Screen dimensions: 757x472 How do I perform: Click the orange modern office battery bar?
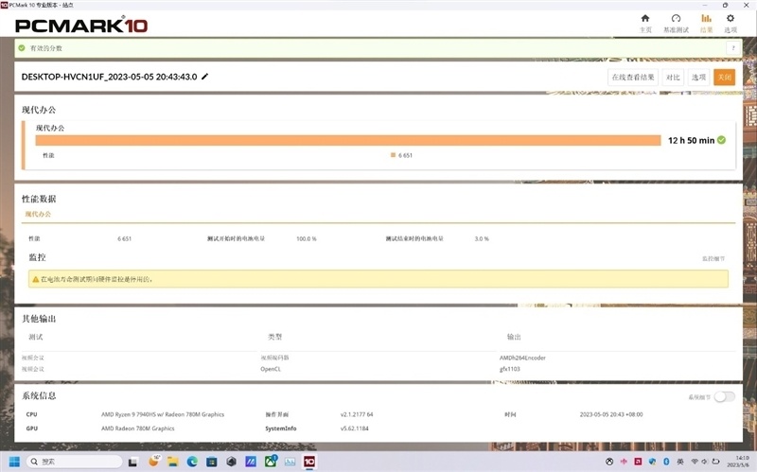[x=348, y=140]
